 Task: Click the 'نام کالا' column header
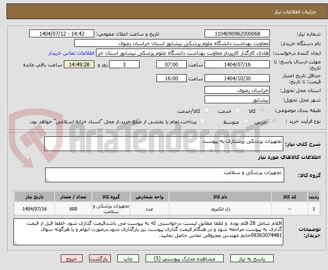tap(220, 197)
